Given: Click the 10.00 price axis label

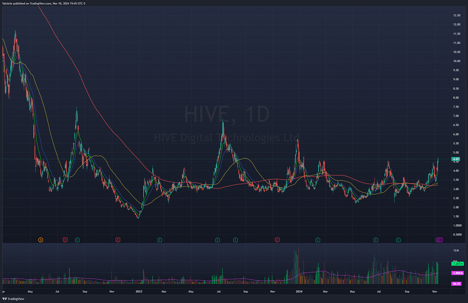Looking at the screenshot, I should pyautogui.click(x=456, y=61).
